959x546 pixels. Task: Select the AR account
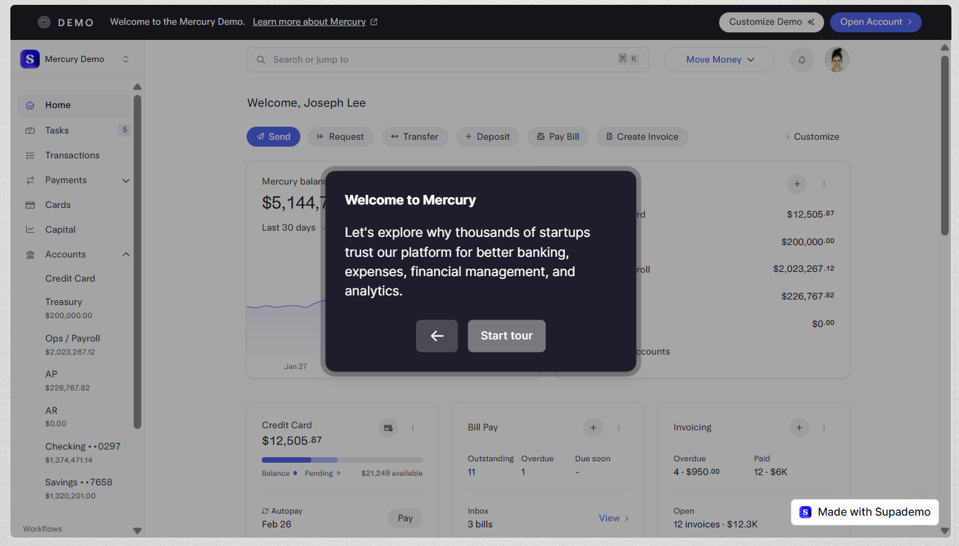[x=56, y=417]
